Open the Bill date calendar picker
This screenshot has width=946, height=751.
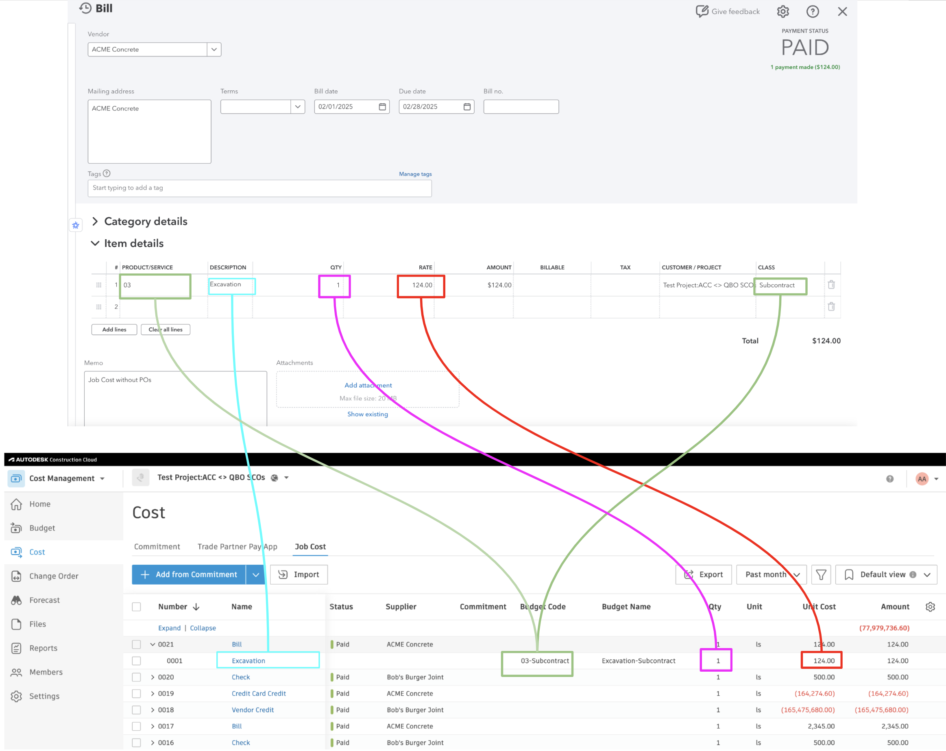click(382, 107)
